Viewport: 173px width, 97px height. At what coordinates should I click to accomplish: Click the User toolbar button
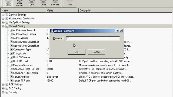point(43,3)
